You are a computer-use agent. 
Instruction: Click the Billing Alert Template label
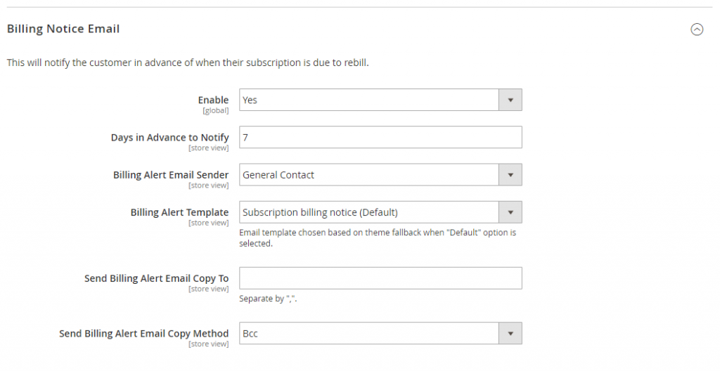click(x=179, y=212)
